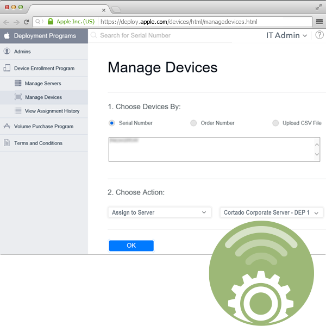Click the Device Enrollment Program devices icon

[x=7, y=68]
